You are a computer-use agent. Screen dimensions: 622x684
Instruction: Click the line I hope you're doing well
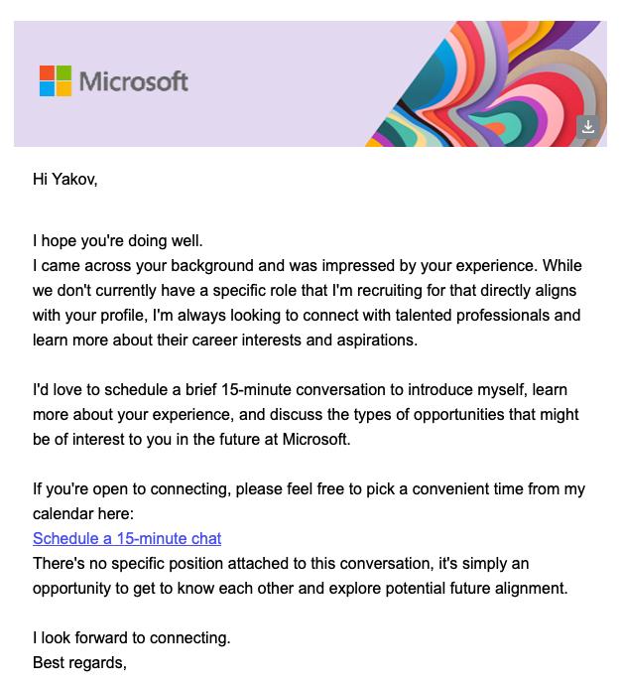(118, 241)
